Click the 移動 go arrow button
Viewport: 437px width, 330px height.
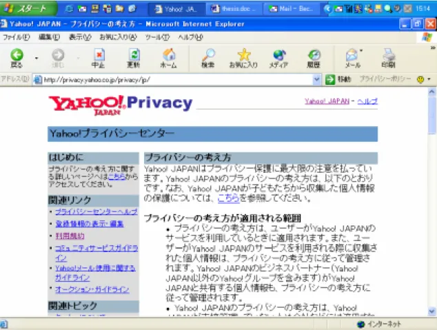338,79
